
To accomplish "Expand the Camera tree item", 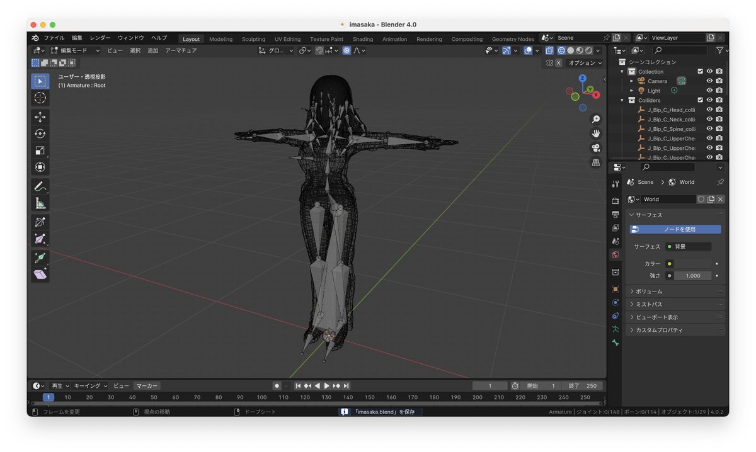I will tap(632, 81).
